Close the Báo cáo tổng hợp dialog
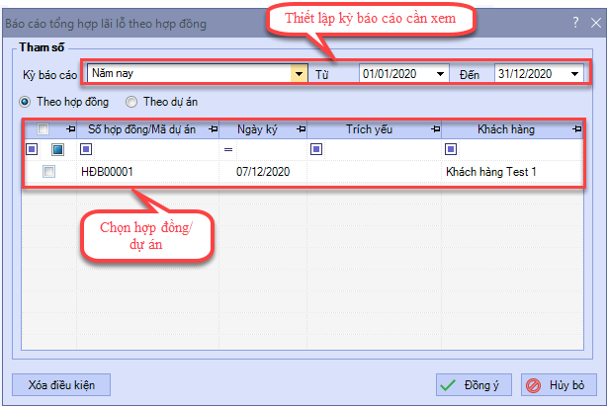Viewport: 607px width, 406px height. click(596, 23)
